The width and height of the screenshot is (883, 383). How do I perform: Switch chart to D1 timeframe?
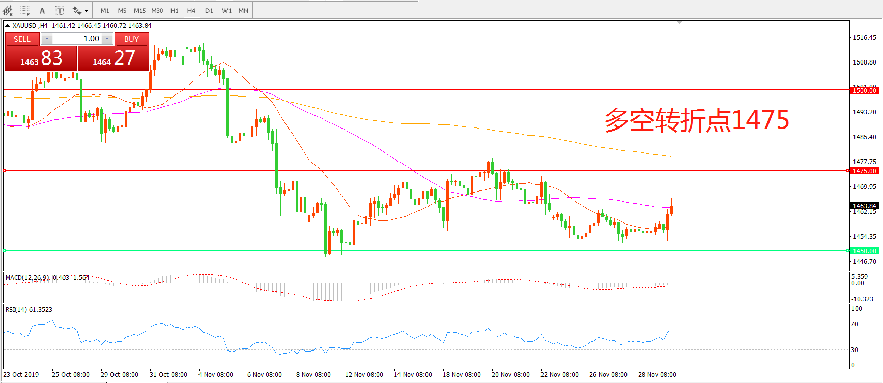(209, 10)
